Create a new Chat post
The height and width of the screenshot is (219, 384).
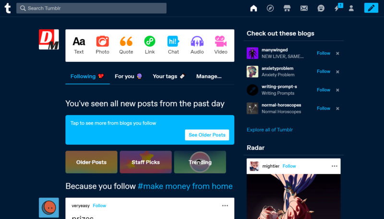pyautogui.click(x=173, y=46)
